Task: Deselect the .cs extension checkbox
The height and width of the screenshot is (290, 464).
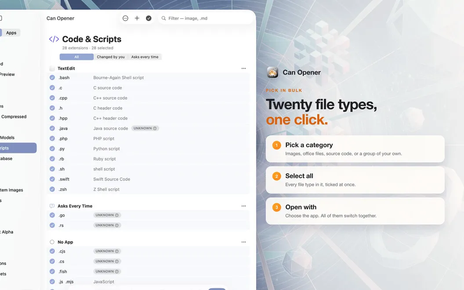Action: click(x=52, y=261)
